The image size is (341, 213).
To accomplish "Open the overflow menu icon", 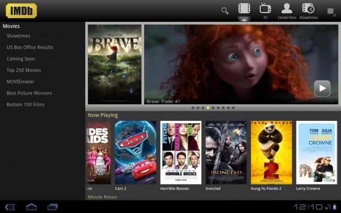I will [x=331, y=11].
